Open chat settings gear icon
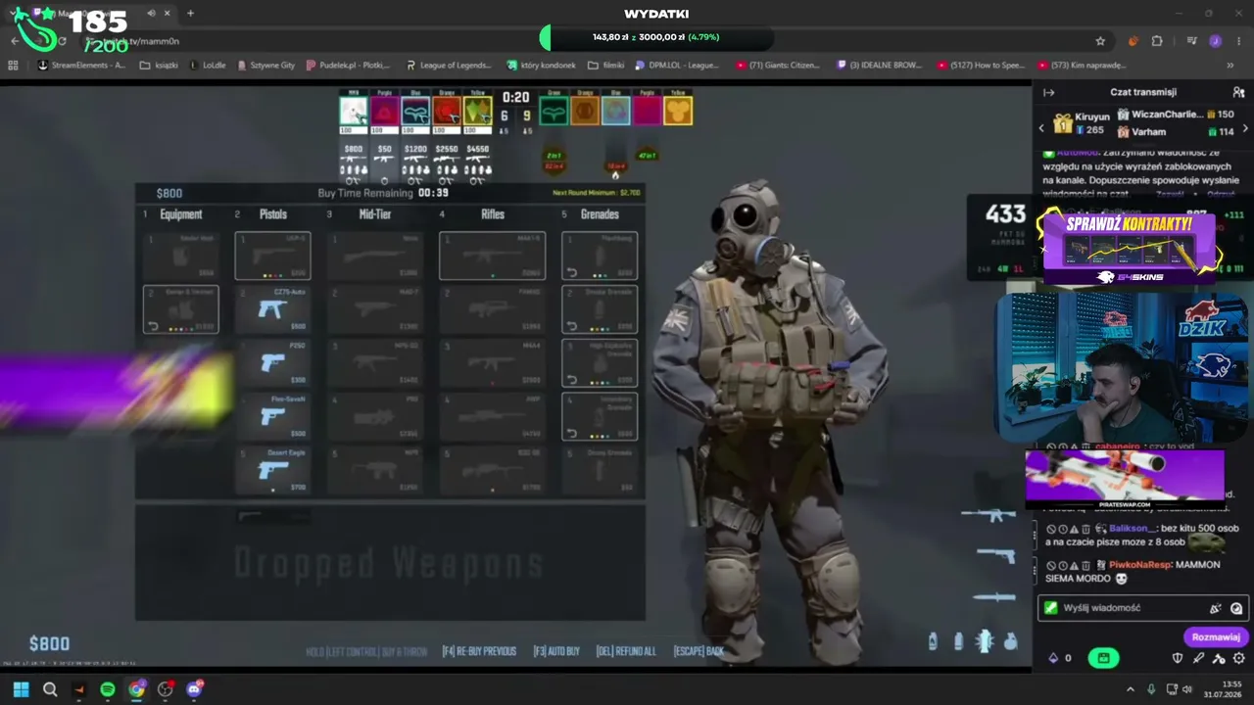The width and height of the screenshot is (1254, 705). tap(1239, 658)
